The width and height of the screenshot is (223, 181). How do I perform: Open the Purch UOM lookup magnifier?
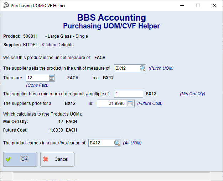(x=142, y=68)
